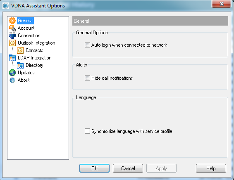This screenshot has width=234, height=180.
Task: Select Connection in the options tree
Action: click(x=29, y=36)
